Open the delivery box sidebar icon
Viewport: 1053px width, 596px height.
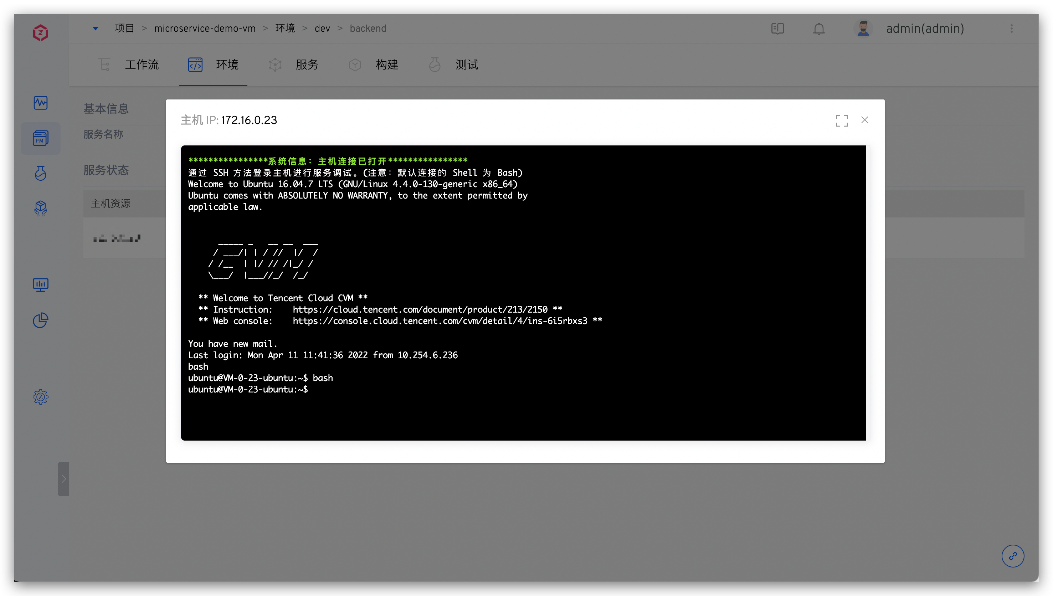tap(41, 209)
